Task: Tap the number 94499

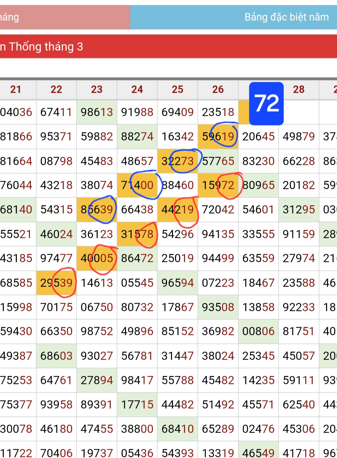Action: coord(218,258)
